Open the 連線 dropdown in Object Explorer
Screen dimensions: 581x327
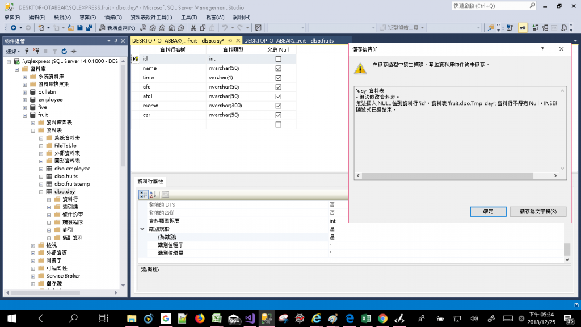coord(13,51)
